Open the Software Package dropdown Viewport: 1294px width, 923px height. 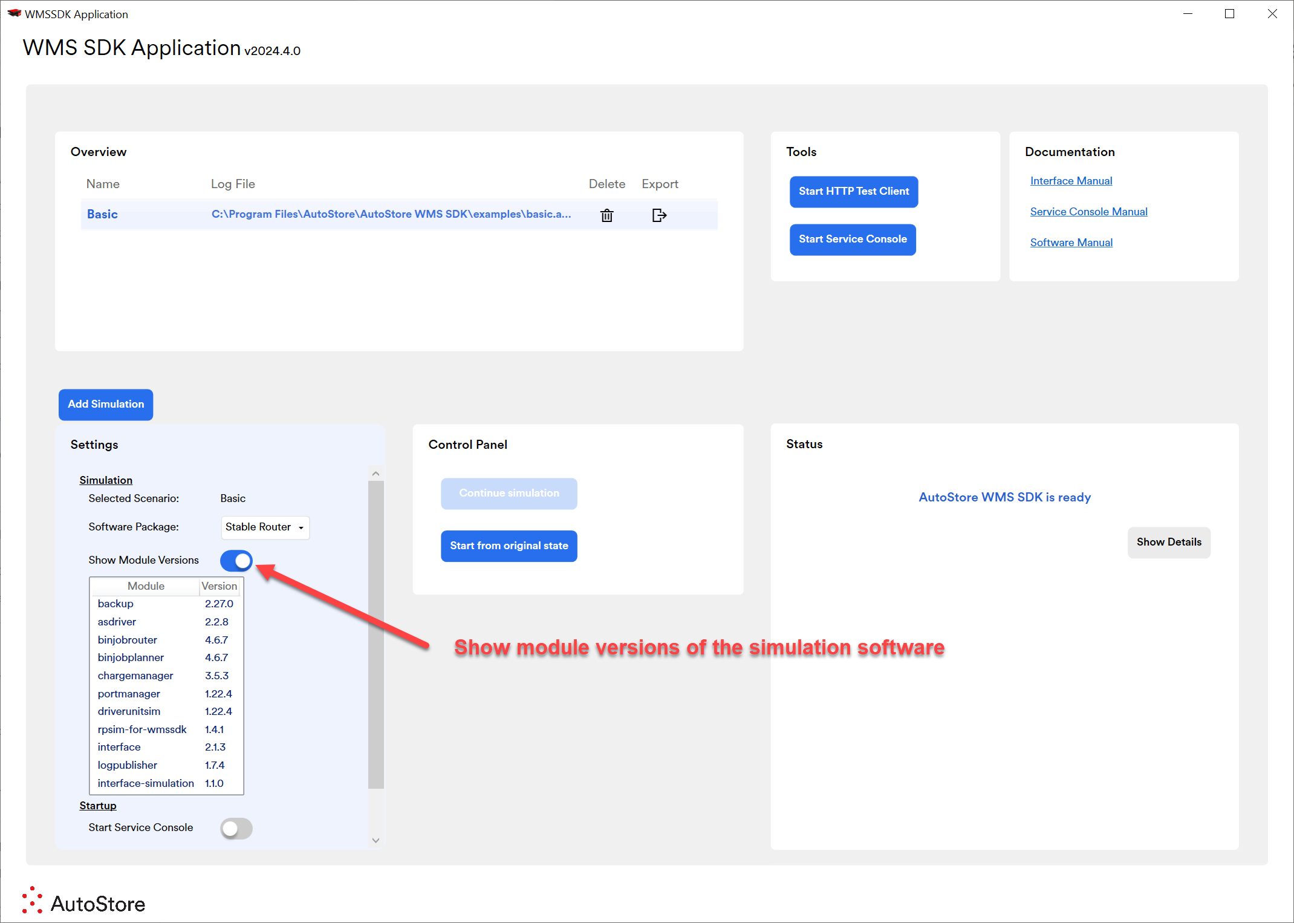click(265, 527)
